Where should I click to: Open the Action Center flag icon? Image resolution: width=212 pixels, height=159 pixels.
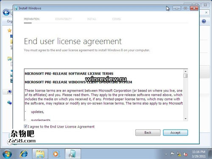coord(172,154)
